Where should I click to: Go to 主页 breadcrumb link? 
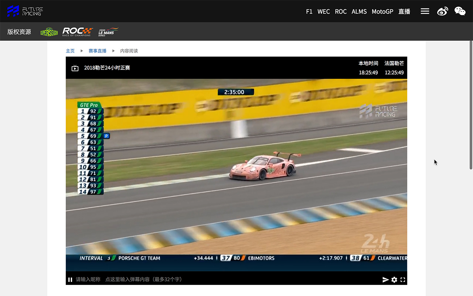pyautogui.click(x=70, y=51)
